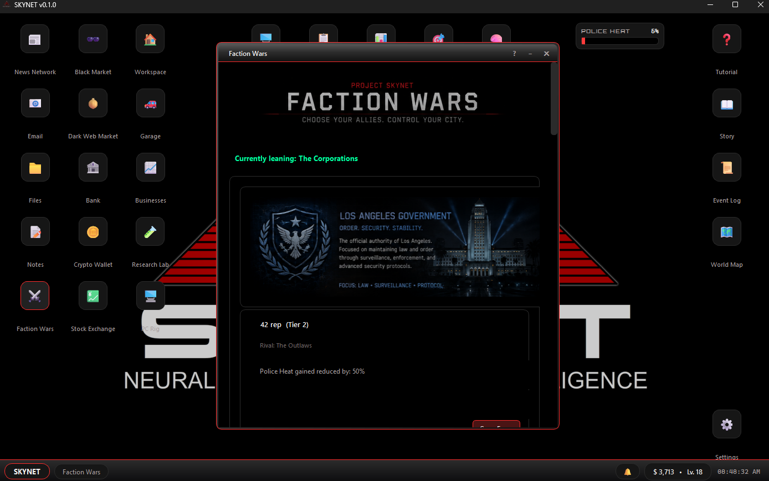Open the Tutorial question mark icon
The height and width of the screenshot is (481, 769).
(727, 39)
